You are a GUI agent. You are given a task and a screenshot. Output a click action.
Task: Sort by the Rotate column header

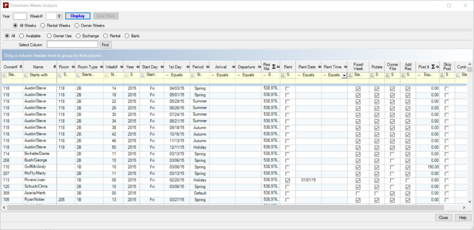point(376,67)
